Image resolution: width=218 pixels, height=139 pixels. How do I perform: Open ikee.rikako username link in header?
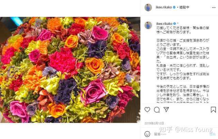click(x=164, y=7)
